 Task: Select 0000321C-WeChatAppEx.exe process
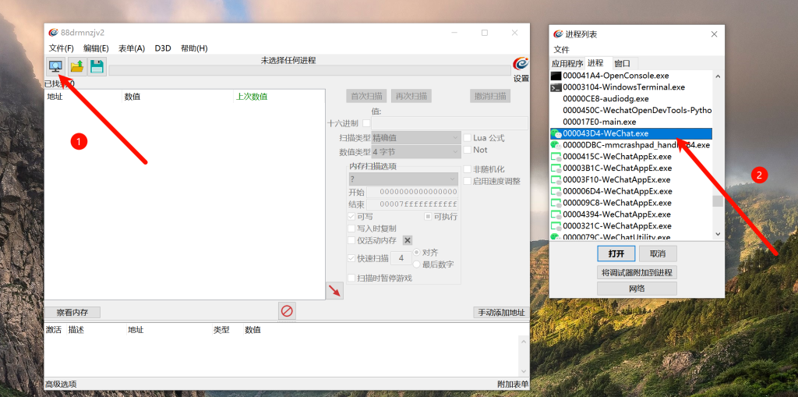pos(630,225)
